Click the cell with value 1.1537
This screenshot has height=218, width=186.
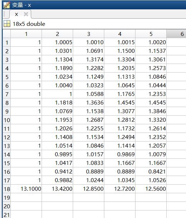pos(151,51)
